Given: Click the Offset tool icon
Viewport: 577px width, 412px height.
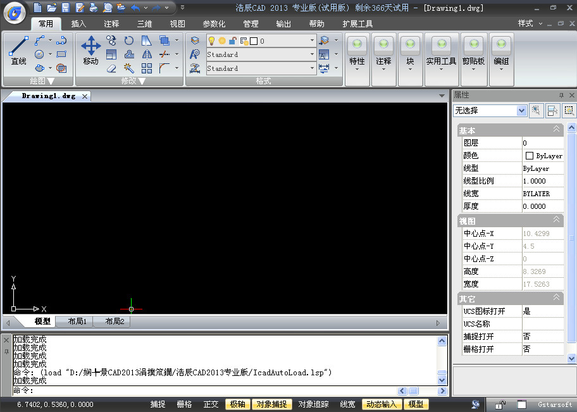Looking at the screenshot, I should tap(129, 54).
